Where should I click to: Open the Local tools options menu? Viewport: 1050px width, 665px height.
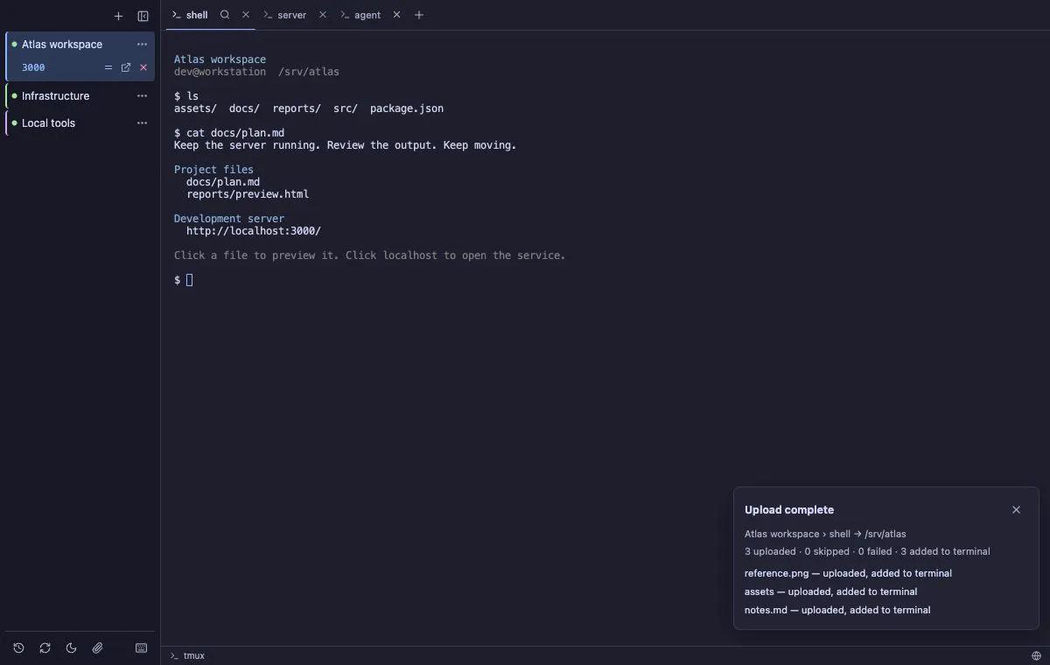tap(142, 123)
